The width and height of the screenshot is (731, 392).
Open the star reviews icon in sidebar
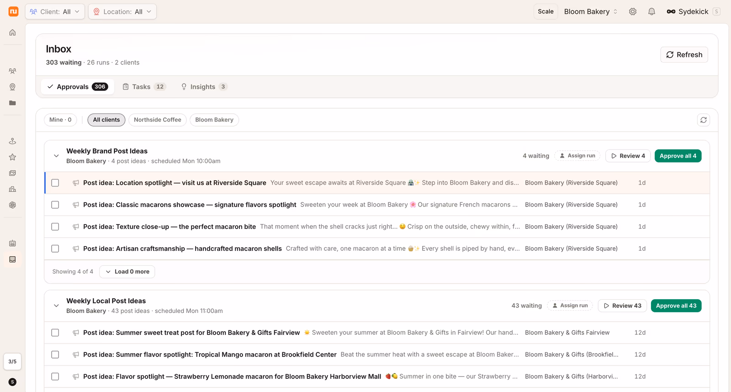[12, 157]
